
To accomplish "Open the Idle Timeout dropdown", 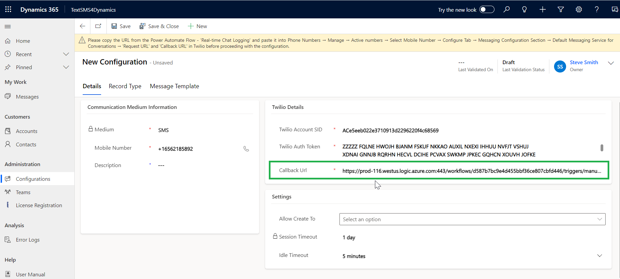I will coord(599,256).
